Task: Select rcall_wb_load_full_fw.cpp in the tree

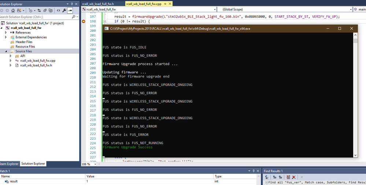Action: 38,61
